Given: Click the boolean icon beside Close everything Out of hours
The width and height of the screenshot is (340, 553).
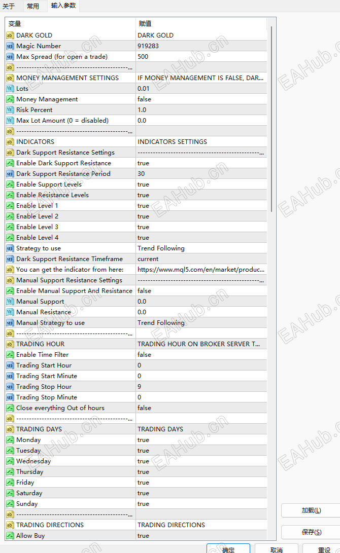Looking at the screenshot, I should pyautogui.click(x=10, y=408).
